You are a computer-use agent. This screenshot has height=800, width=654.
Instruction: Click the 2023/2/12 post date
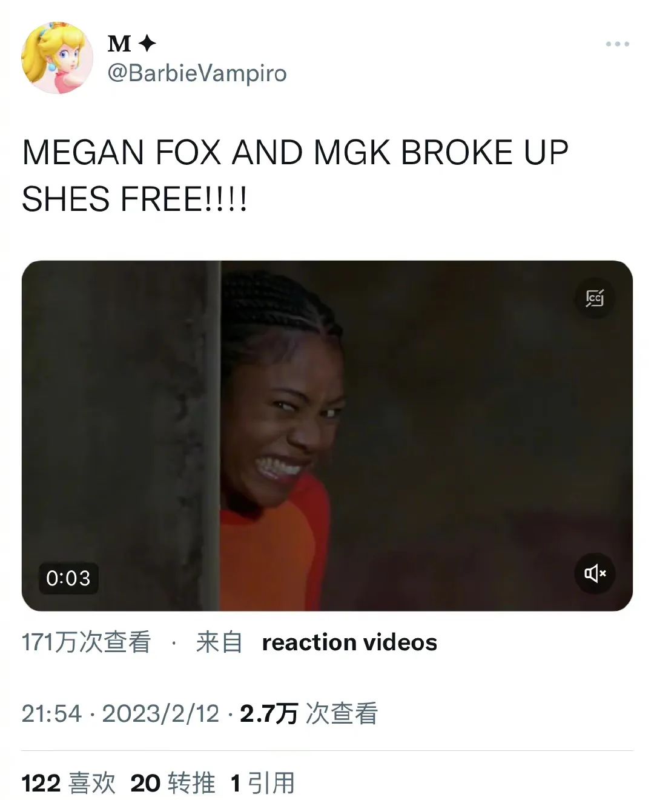(160, 714)
